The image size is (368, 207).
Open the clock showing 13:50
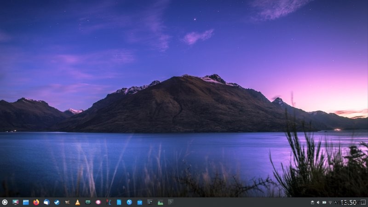point(348,202)
